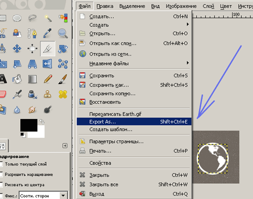Choose the Ellipse Select tool
Image resolution: width=253 pixels, height=199 pixels.
[x=17, y=18]
